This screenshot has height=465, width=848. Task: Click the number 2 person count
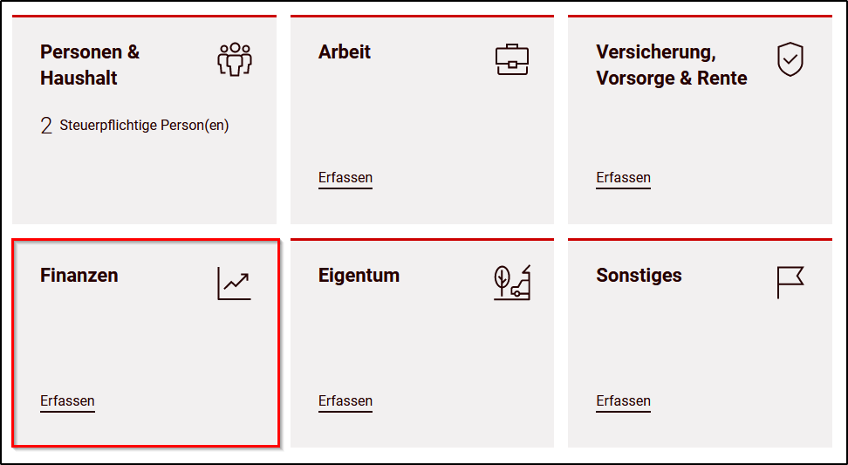pos(46,126)
